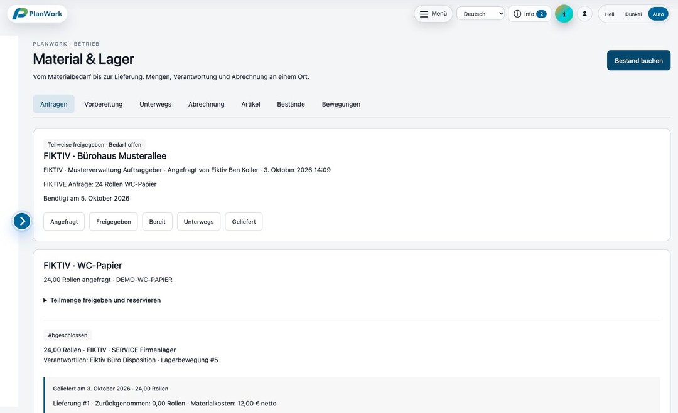This screenshot has height=413, width=678.
Task: Open the Unterwegs tab
Action: [155, 104]
